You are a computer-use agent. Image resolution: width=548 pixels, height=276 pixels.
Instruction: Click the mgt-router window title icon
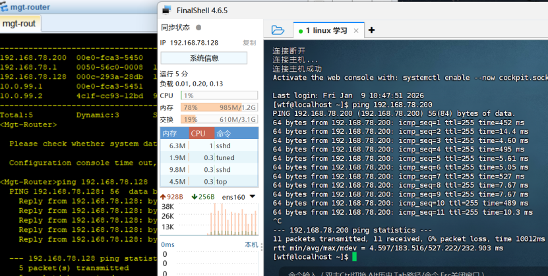coord(4,7)
